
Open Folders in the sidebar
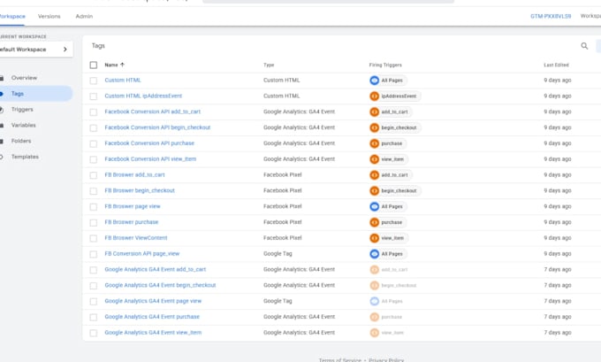tap(21, 141)
